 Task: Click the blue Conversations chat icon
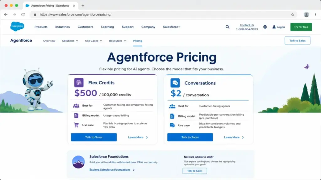175,83
